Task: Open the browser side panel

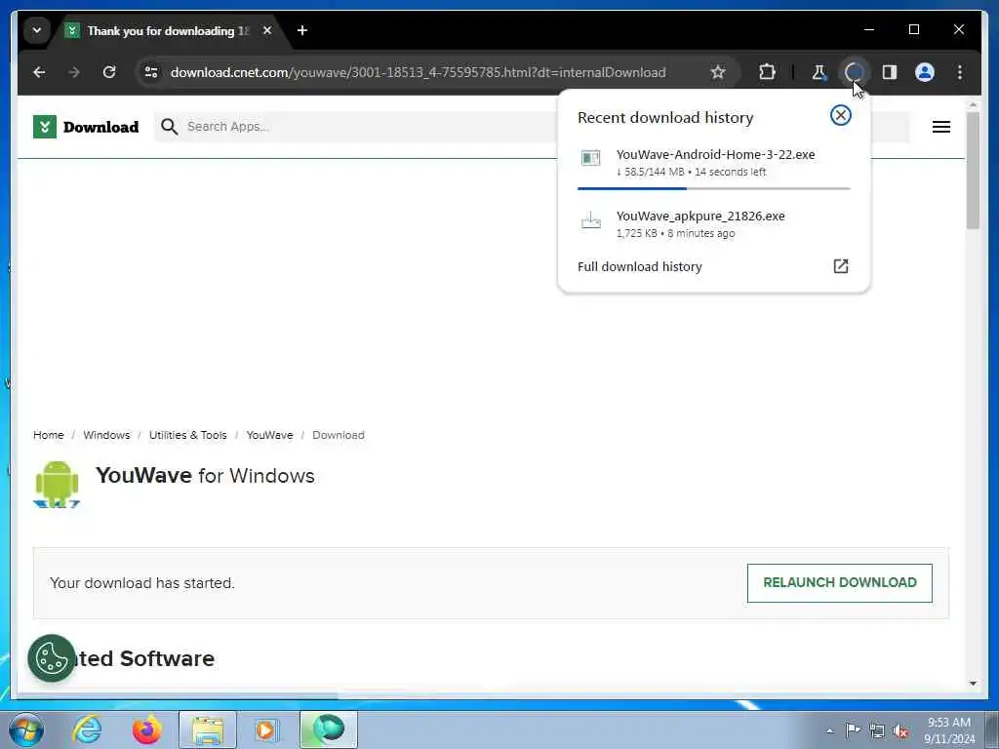Action: pyautogui.click(x=890, y=72)
